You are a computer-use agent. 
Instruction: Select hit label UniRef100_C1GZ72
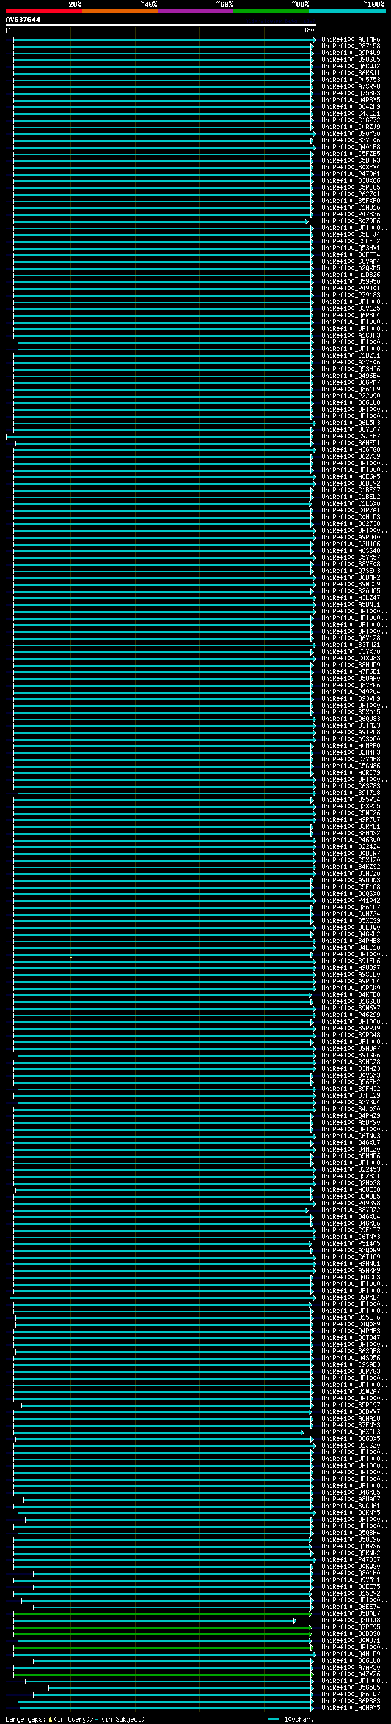click(x=350, y=120)
